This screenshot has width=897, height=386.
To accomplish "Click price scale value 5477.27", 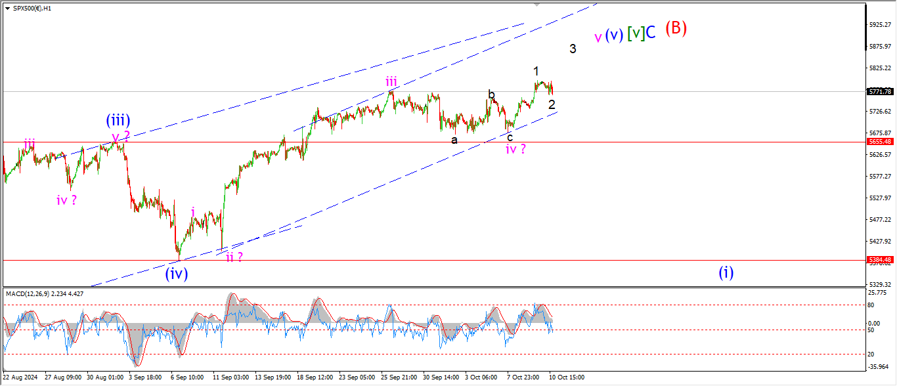I will (880, 220).
